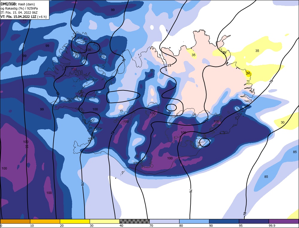Click the "80" legend scale label
Image resolution: width=299 pixels, height=228 pixels.
181,226
